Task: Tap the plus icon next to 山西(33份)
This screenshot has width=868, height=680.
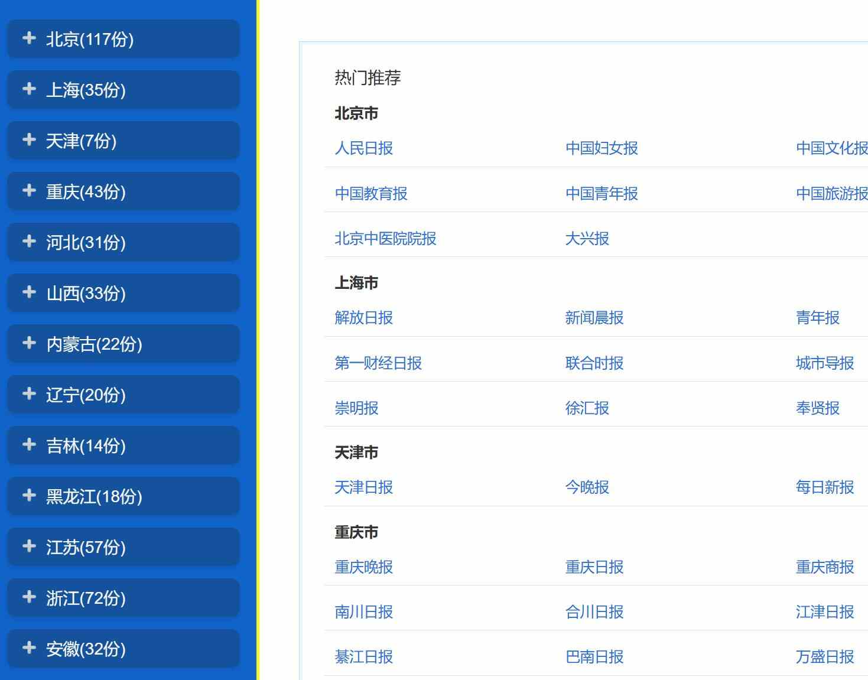Action: click(29, 292)
